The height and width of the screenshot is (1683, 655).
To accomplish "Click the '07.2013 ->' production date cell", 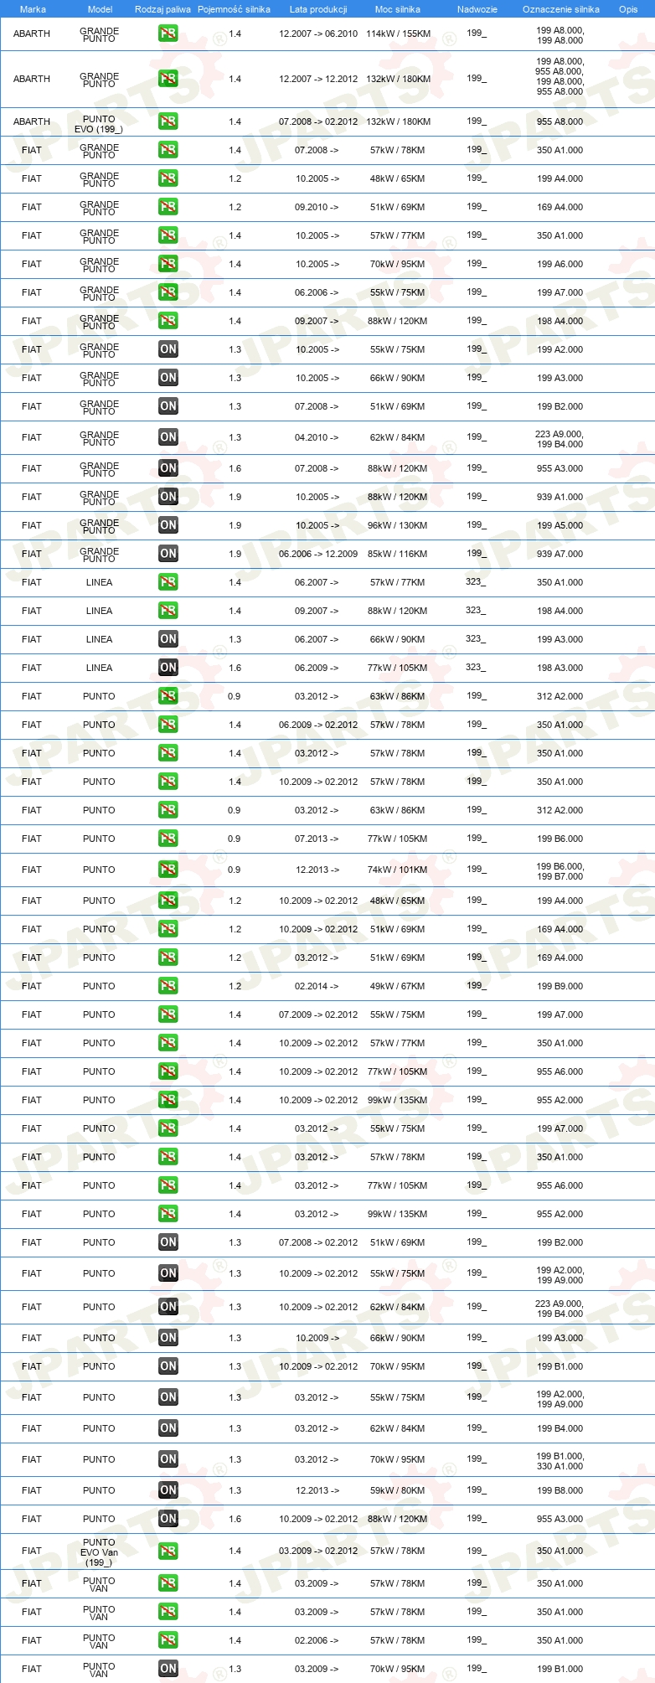I will [317, 839].
